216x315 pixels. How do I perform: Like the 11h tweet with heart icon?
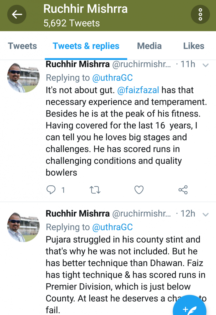click(139, 190)
